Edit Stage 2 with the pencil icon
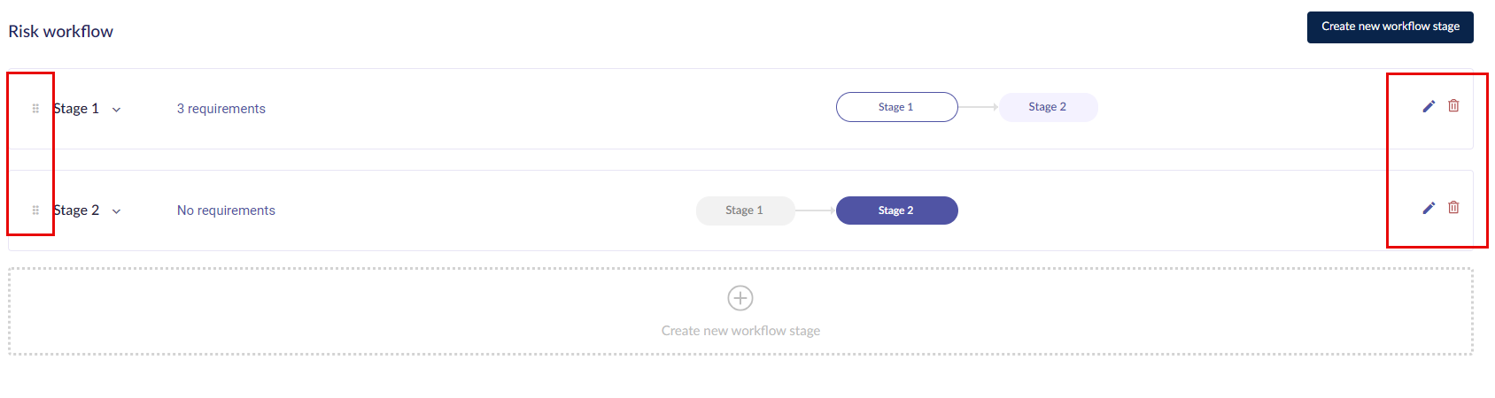This screenshot has height=398, width=1495. [1429, 208]
